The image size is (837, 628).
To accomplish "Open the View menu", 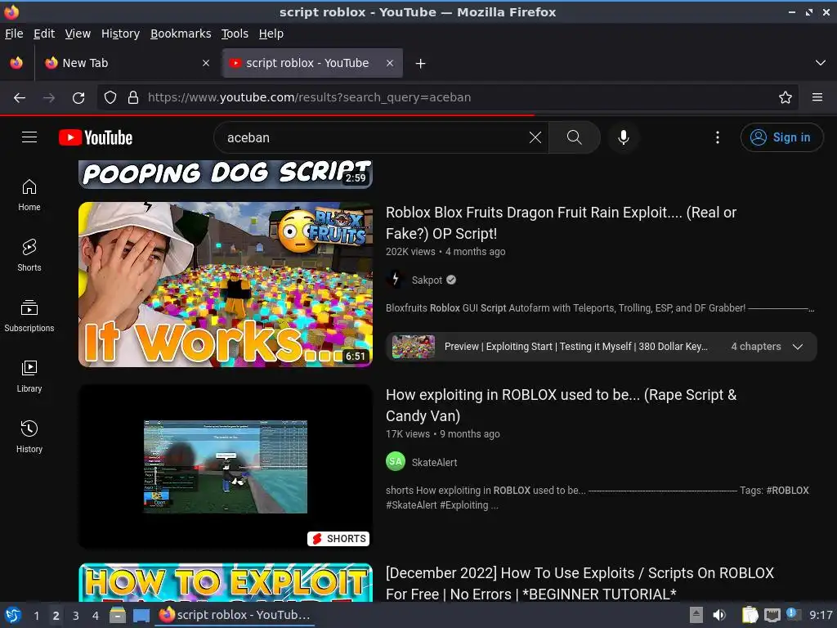I will point(78,34).
